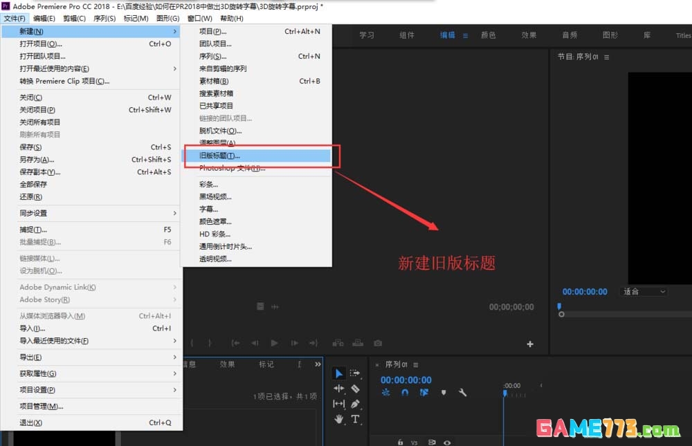Screen dimensions: 692x446
Task: Go to In point in source monitor
Action: click(236, 343)
